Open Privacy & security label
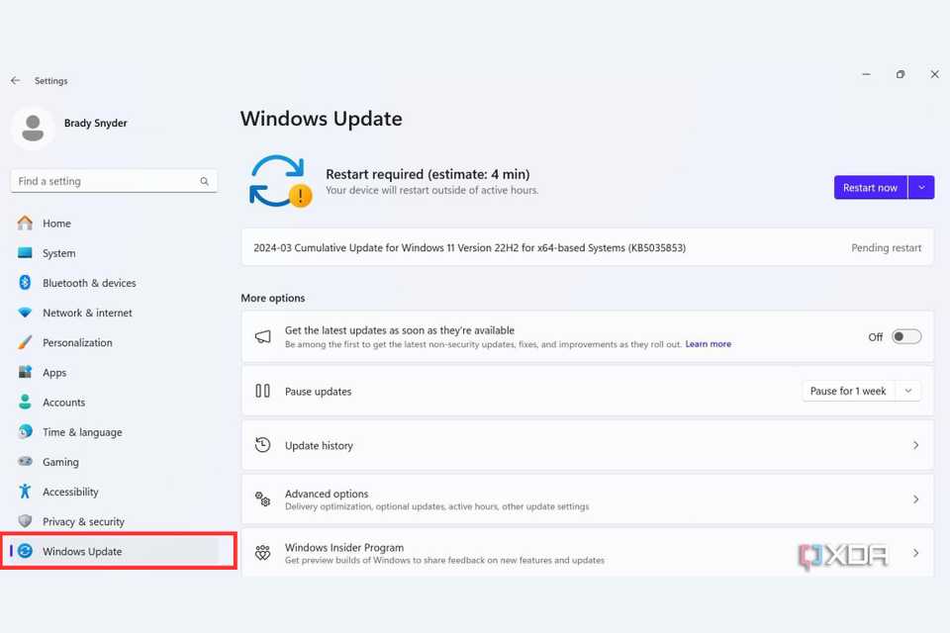The image size is (950, 633). tap(83, 521)
